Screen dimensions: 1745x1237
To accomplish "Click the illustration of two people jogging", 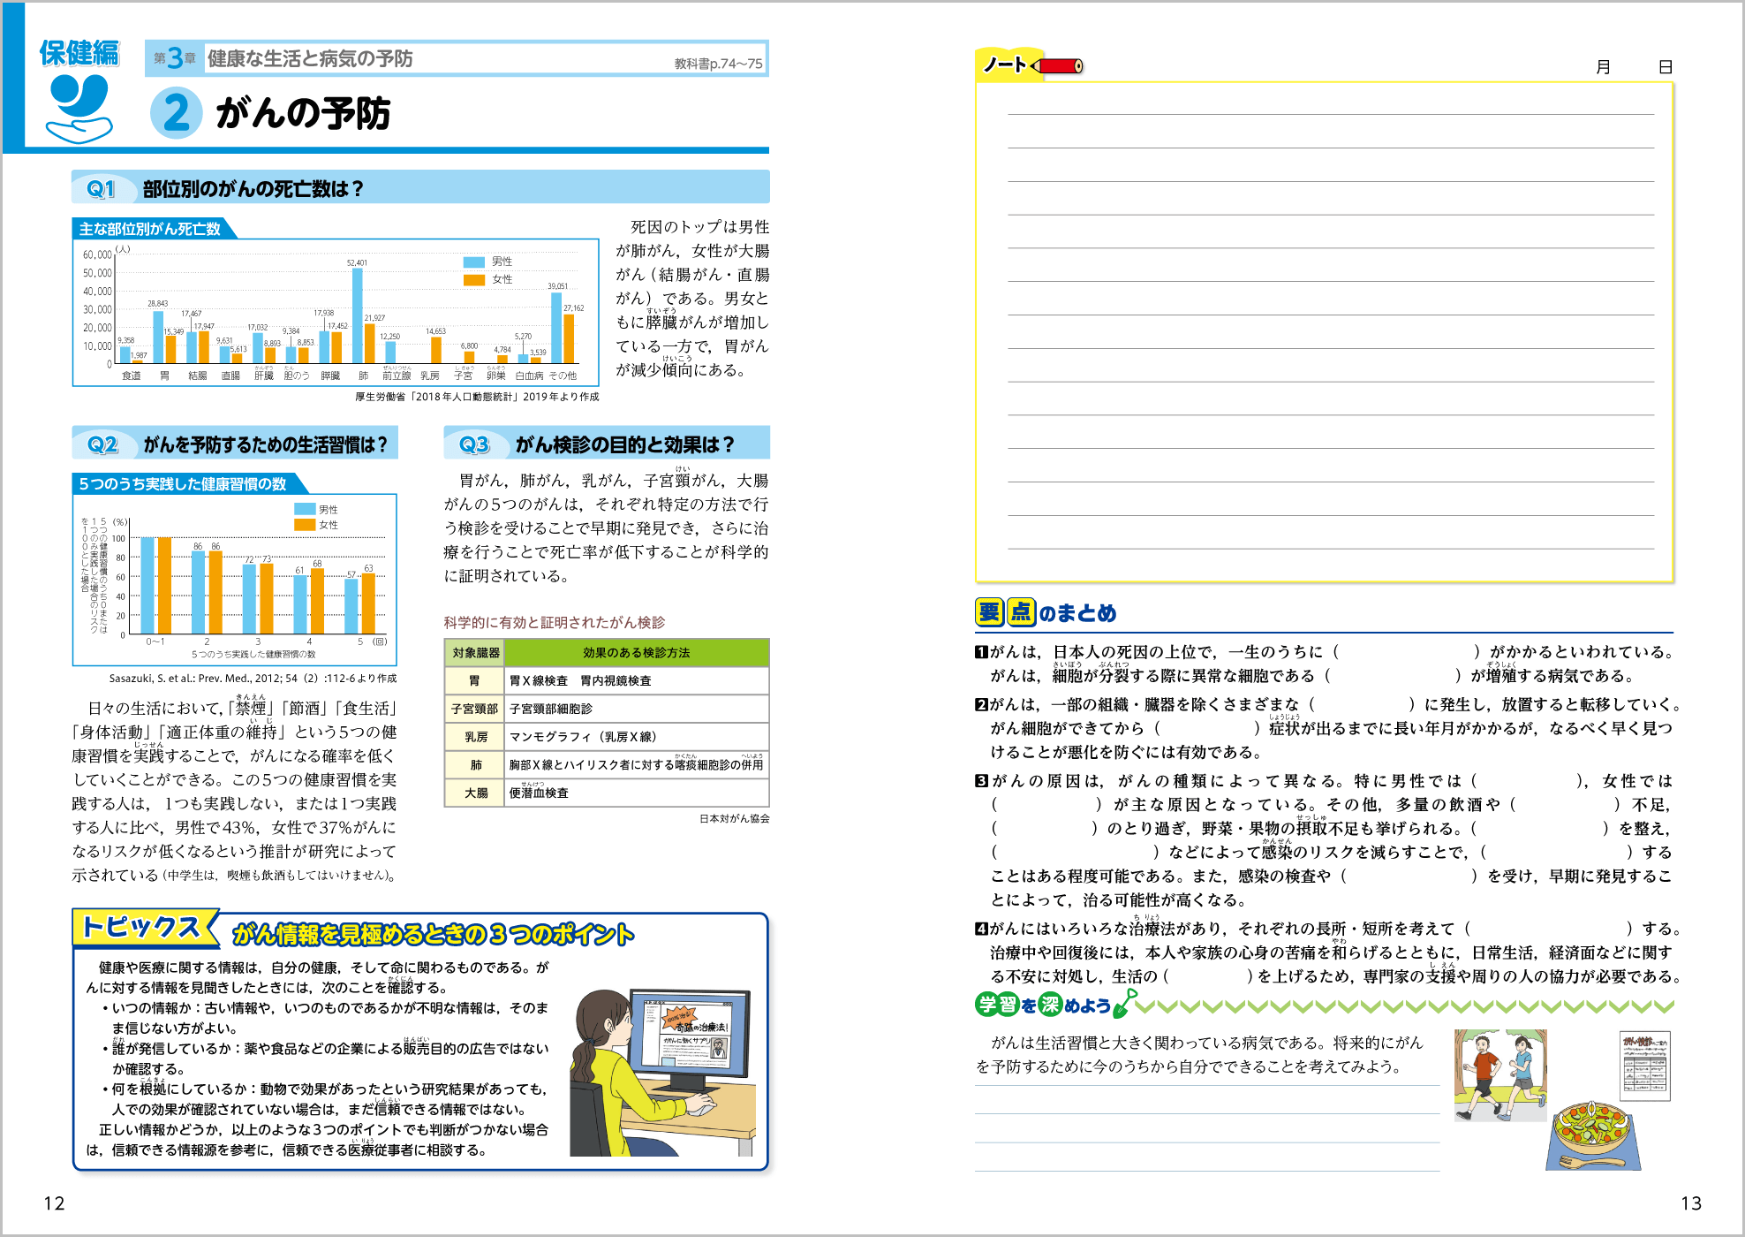I will (x=1500, y=1075).
